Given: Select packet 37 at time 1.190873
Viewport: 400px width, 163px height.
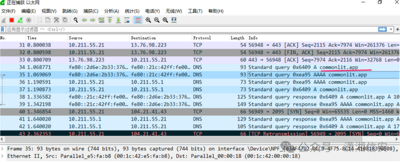Looking at the screenshot, I should 200,89.
